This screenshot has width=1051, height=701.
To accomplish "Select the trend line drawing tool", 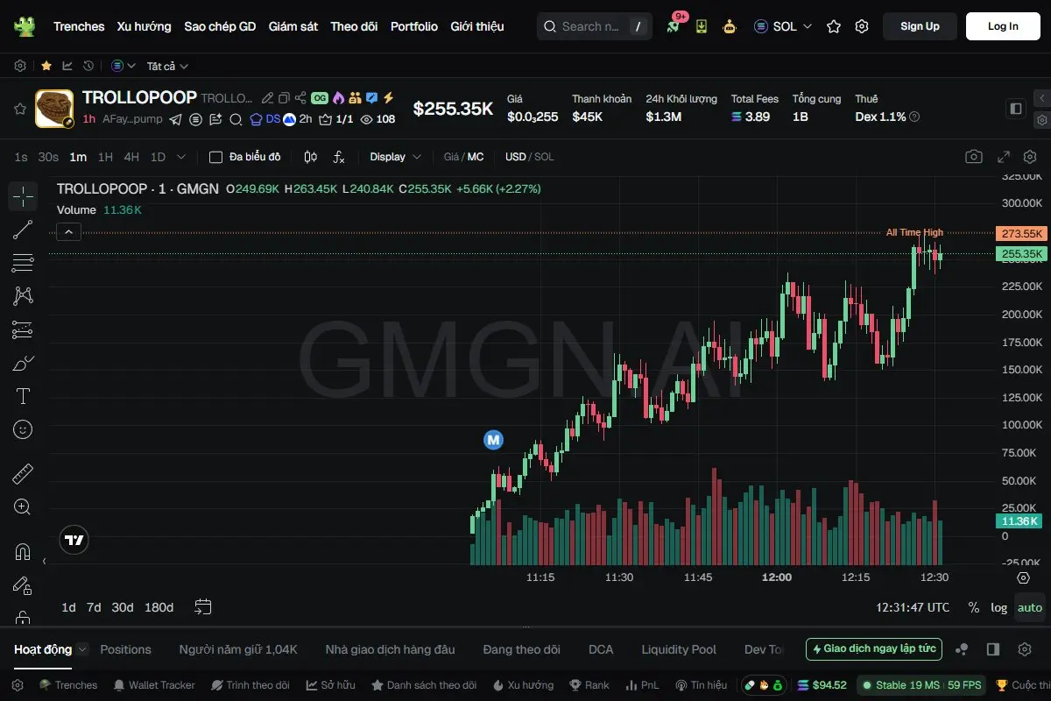I will (x=23, y=230).
